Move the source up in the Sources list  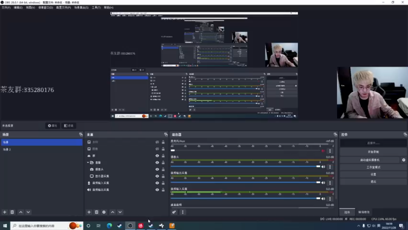coord(113,212)
